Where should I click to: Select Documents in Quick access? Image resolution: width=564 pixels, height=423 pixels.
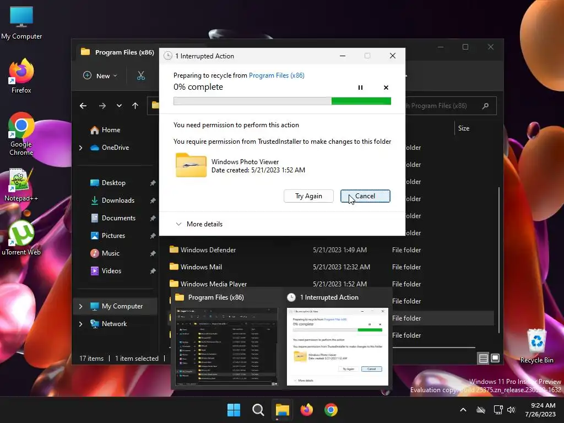[118, 218]
